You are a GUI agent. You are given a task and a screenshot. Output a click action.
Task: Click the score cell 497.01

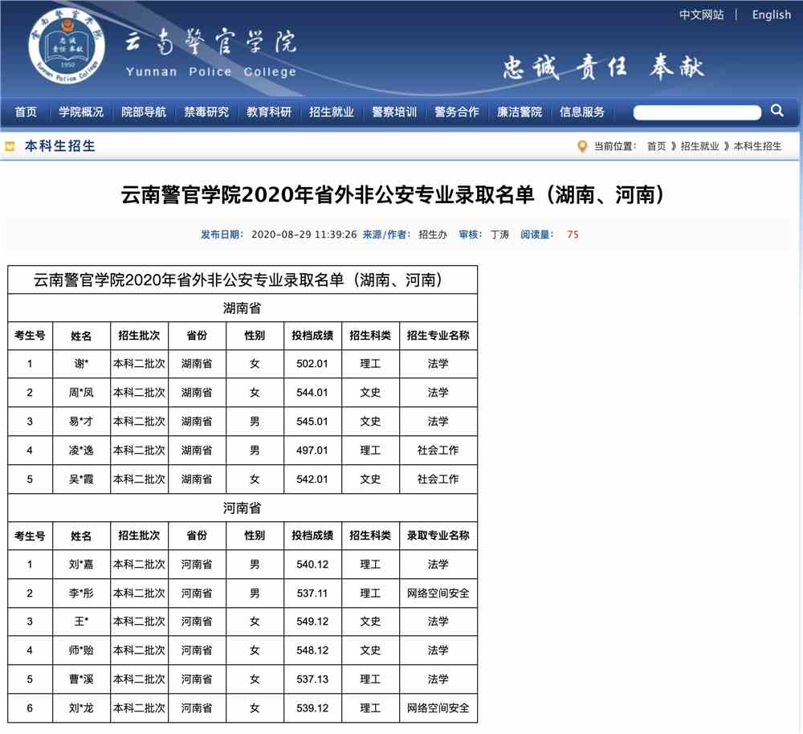(312, 451)
